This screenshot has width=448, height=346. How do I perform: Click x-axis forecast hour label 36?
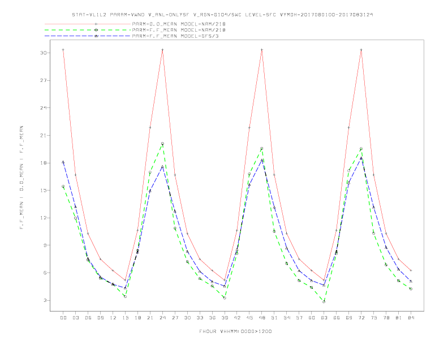(x=212, y=318)
